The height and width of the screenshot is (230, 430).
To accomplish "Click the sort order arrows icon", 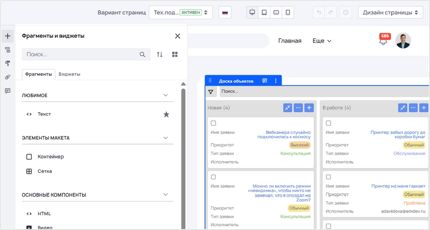I will (x=160, y=55).
